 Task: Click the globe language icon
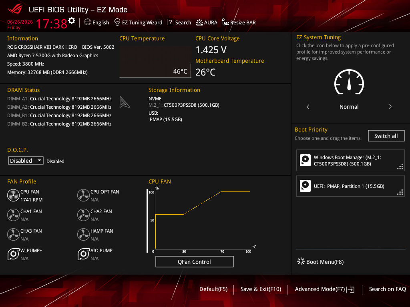(x=88, y=22)
